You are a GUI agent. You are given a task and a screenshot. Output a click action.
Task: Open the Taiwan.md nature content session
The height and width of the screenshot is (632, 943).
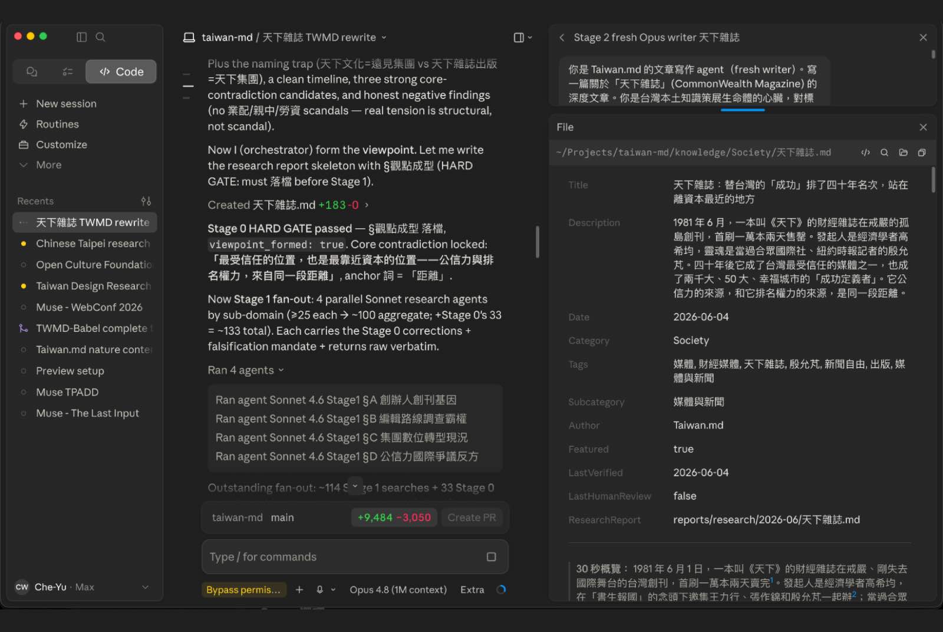(85, 350)
